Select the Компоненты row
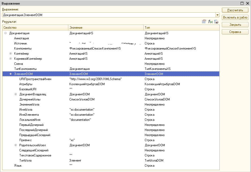Image resolution: width=251 pixels, height=172 pixels. (111, 48)
